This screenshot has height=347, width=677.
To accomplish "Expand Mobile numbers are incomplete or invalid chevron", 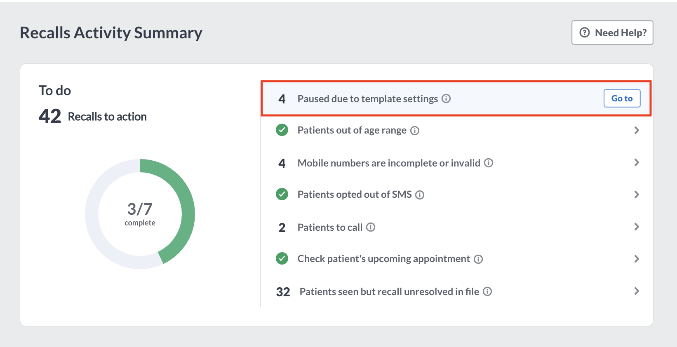I will click(637, 162).
